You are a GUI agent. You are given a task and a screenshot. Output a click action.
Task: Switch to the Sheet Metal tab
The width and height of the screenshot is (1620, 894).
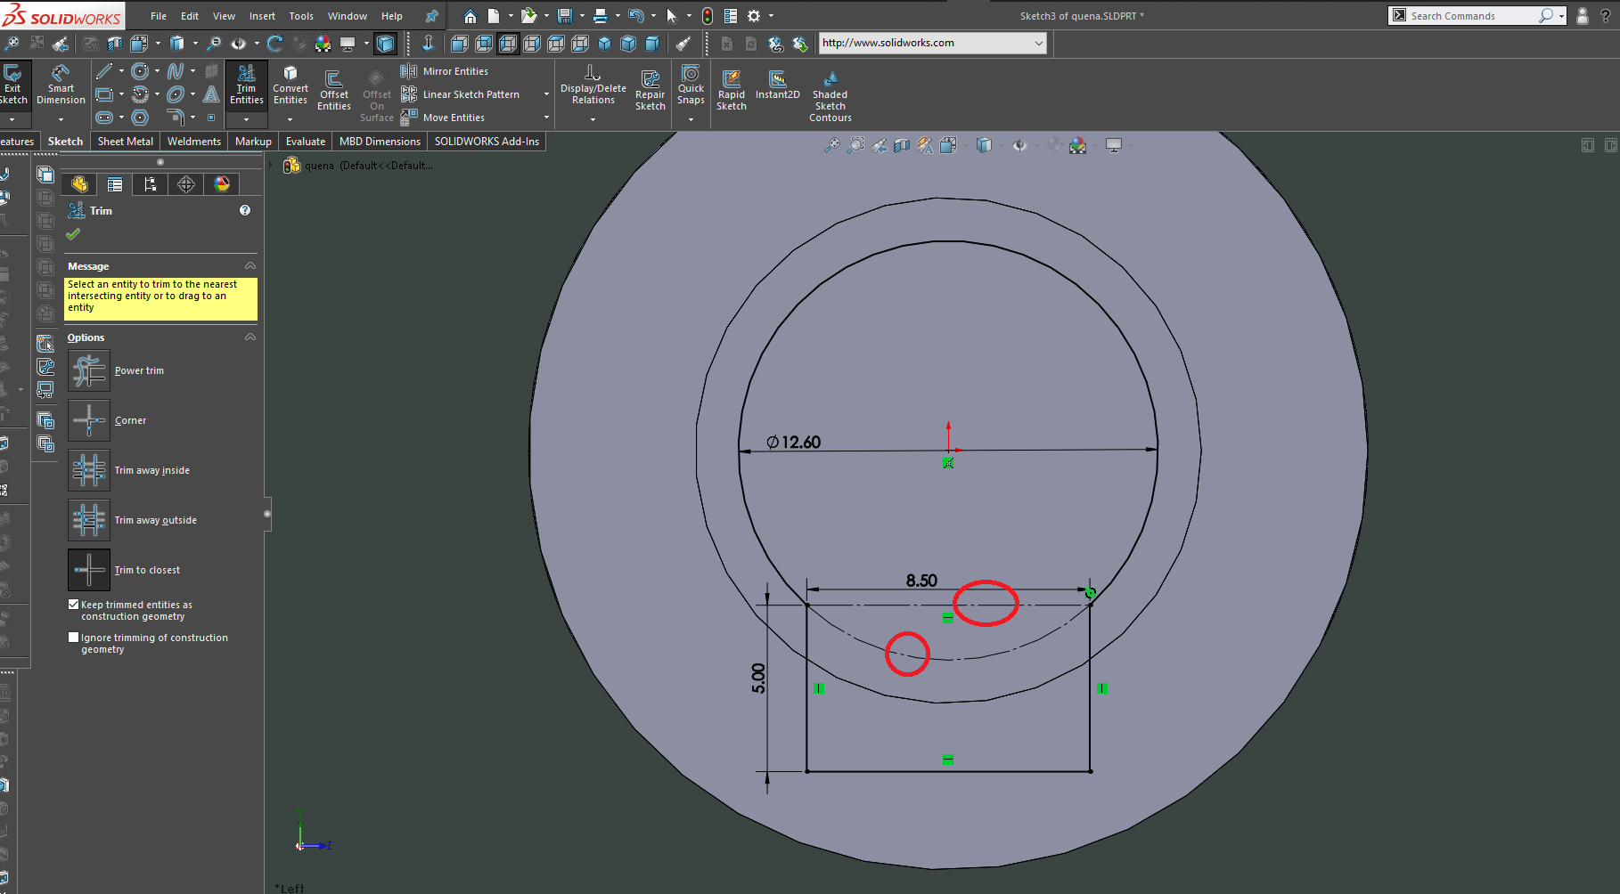tap(126, 142)
